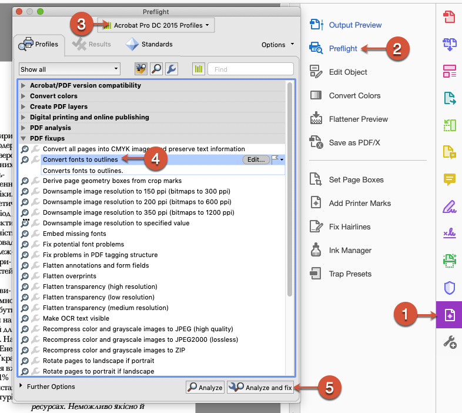Open the Preflight tool
The height and width of the screenshot is (413, 462).
click(333, 48)
